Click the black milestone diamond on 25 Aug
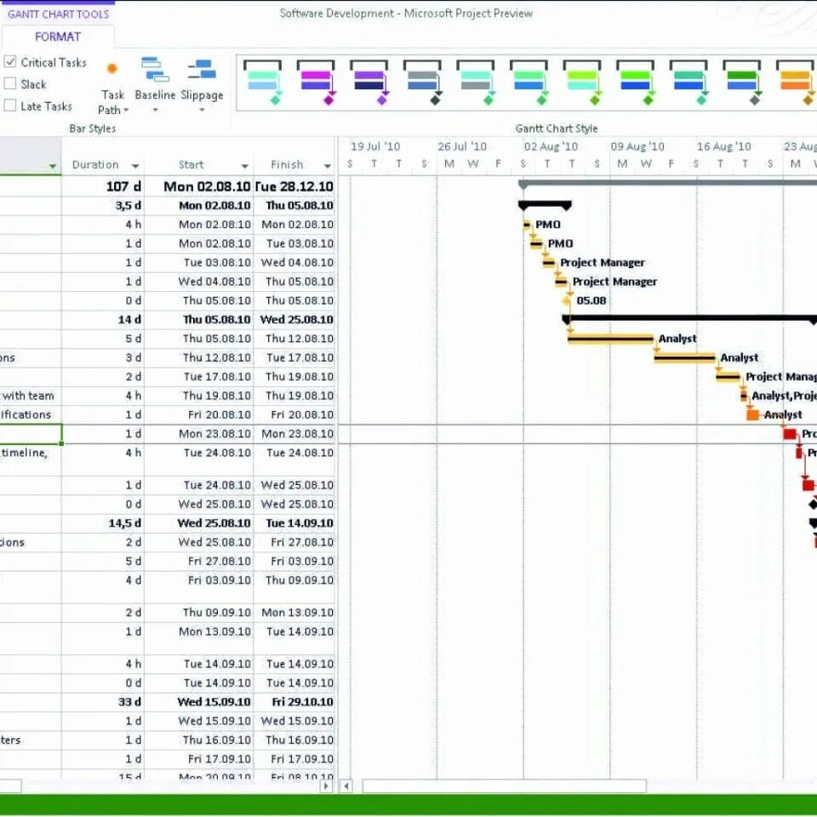This screenshot has height=817, width=817. (x=813, y=505)
